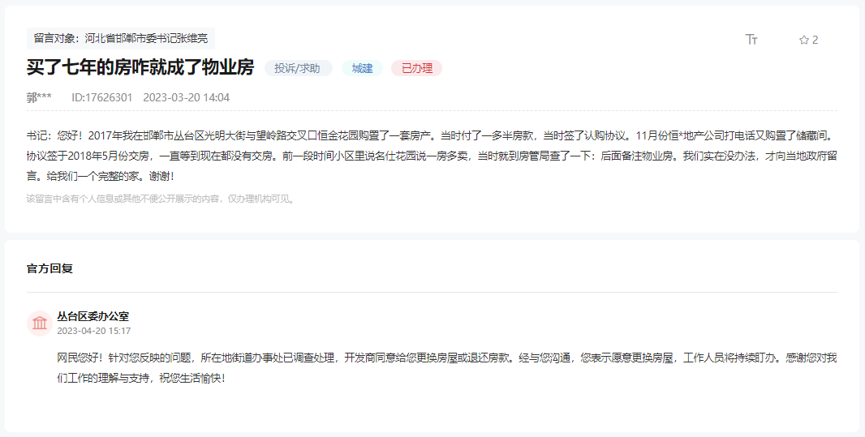Click the 丛台区委办公室 institution avatar icon
Image resolution: width=865 pixels, height=437 pixels.
click(40, 323)
